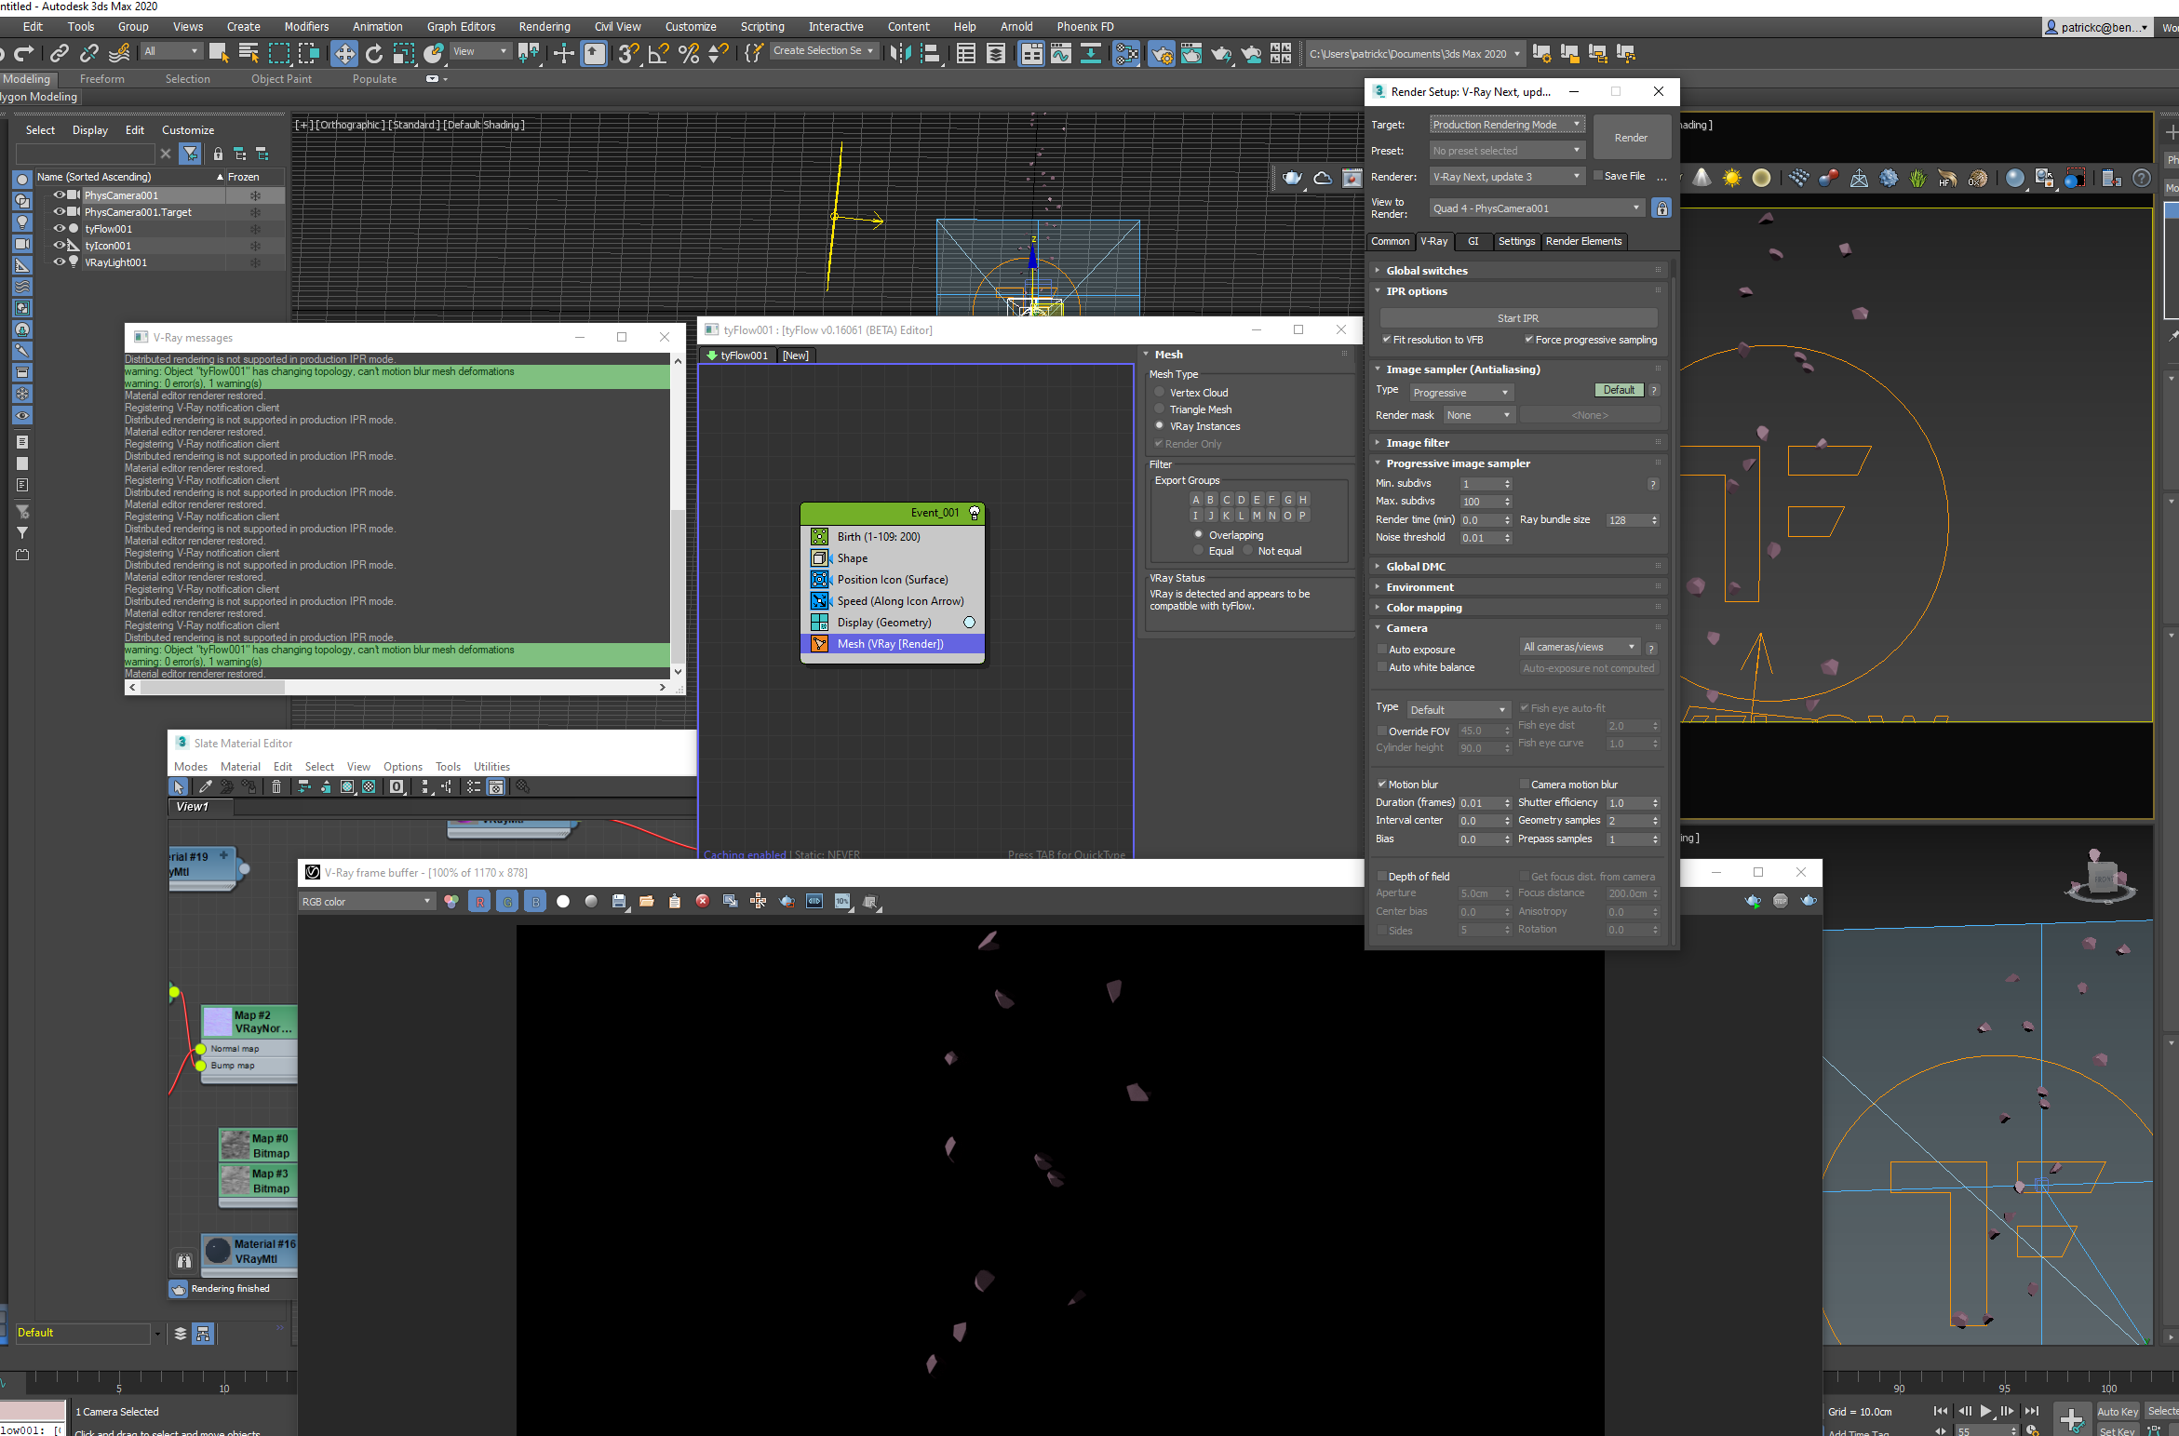The height and width of the screenshot is (1436, 2179).
Task: Enable Depth of field checkbox
Action: coord(1382,877)
